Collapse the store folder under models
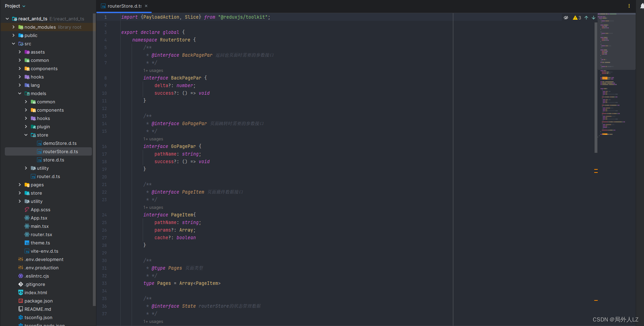The height and width of the screenshot is (326, 644). click(26, 135)
